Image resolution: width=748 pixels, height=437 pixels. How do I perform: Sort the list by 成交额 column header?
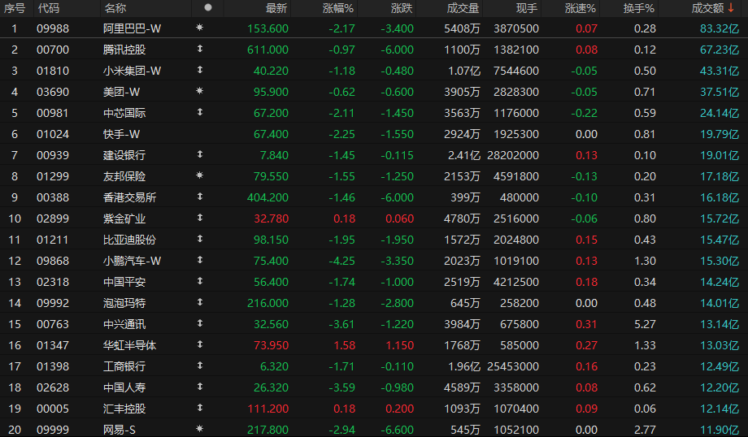click(x=708, y=8)
